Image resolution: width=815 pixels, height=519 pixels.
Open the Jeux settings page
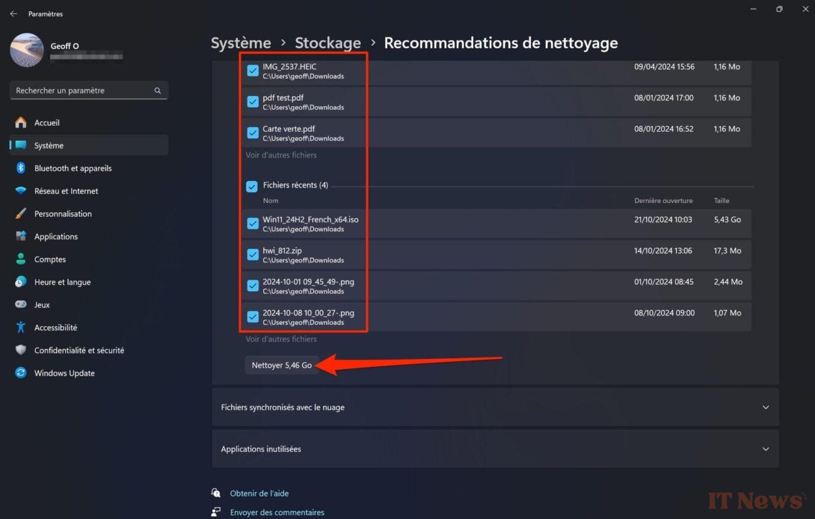click(x=41, y=304)
